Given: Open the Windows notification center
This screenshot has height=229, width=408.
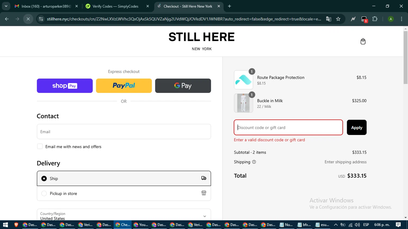Looking at the screenshot, I should pyautogui.click(x=398, y=225).
